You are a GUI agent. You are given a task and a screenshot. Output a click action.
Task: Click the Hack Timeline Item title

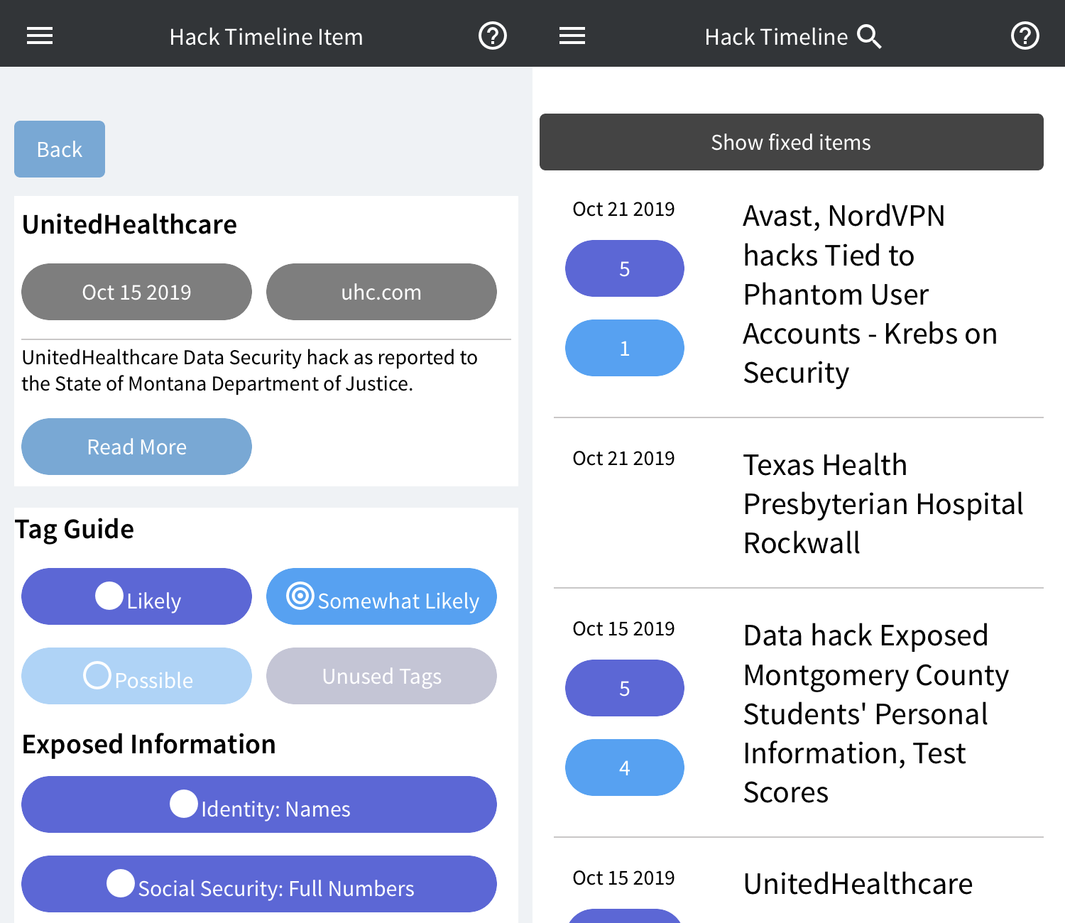266,37
